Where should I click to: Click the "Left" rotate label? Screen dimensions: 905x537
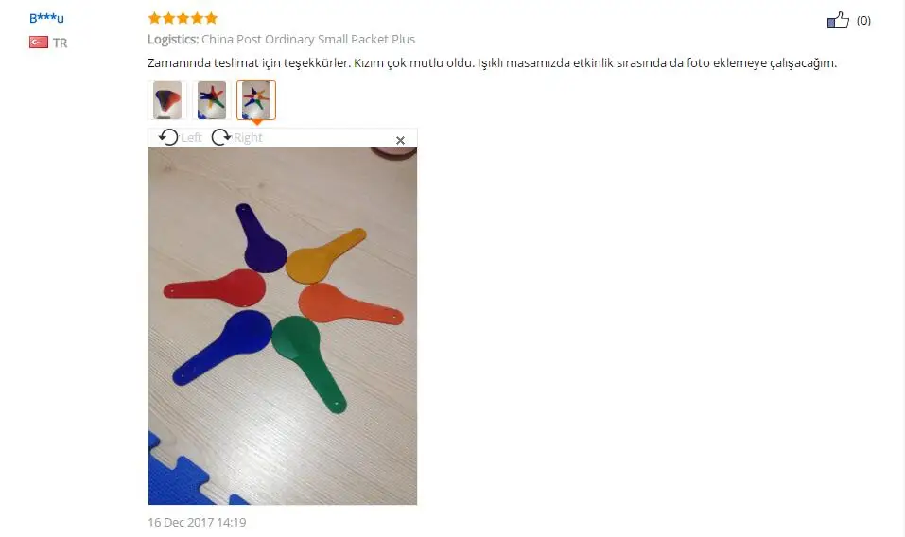[191, 137]
